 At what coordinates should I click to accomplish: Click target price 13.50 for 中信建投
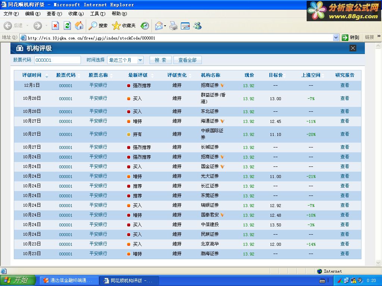pos(276,225)
